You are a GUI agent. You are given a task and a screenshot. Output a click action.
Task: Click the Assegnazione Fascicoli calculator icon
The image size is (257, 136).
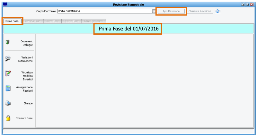[x=8, y=88]
